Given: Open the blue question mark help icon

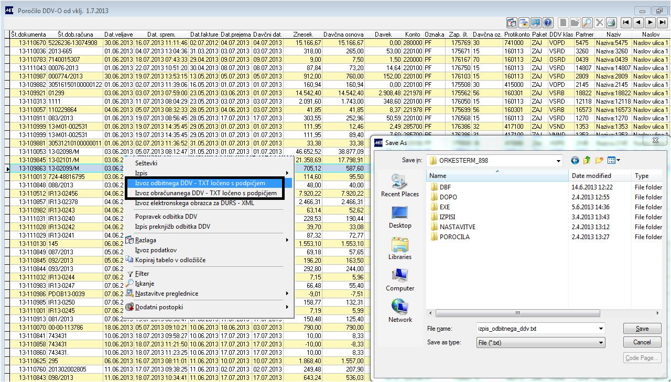Looking at the screenshot, I should coord(548,23).
